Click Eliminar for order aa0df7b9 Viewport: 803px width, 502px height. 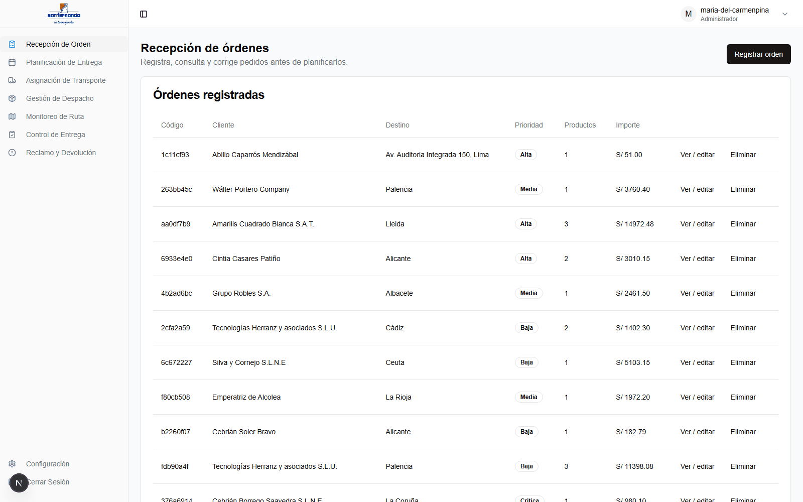[x=743, y=224]
